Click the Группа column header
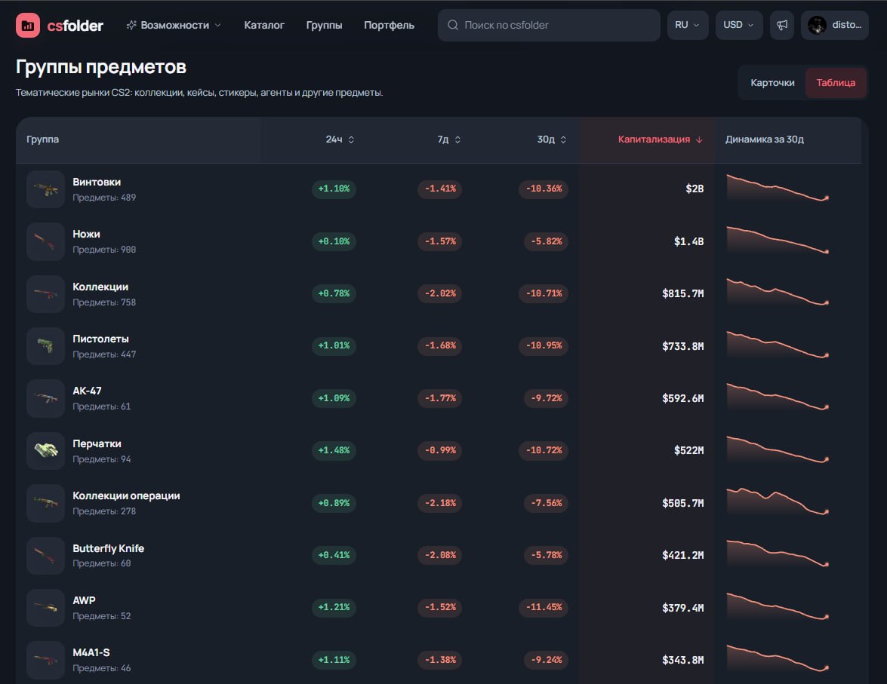887x684 pixels. click(x=42, y=139)
